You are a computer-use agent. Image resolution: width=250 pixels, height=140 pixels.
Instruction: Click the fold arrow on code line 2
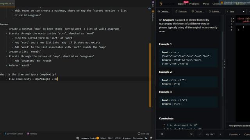coord(234,21)
